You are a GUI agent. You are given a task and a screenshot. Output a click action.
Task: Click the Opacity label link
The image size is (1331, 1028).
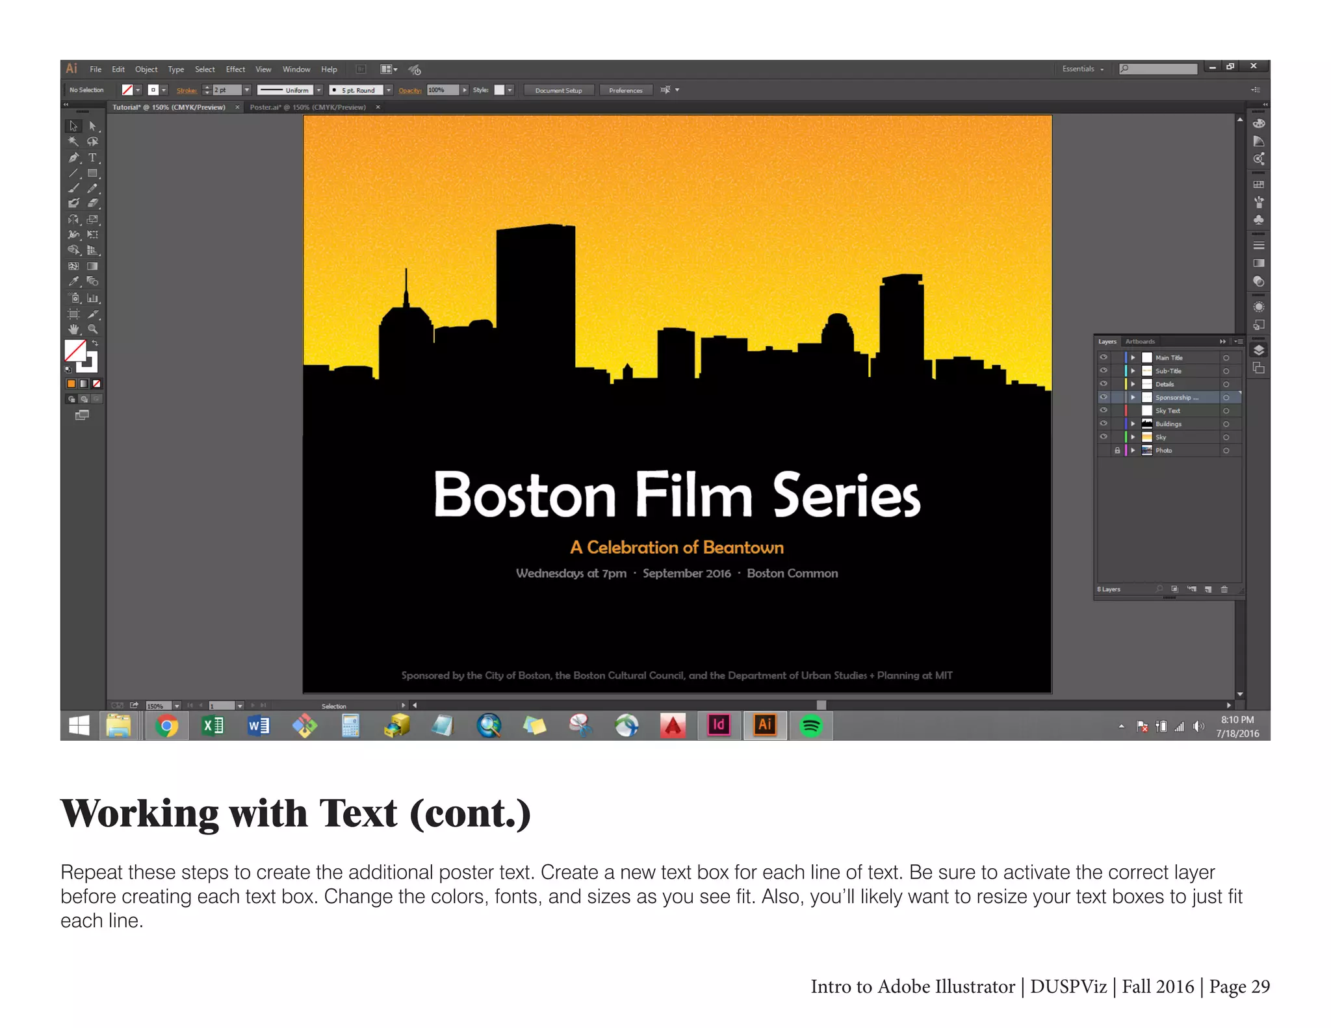point(410,90)
